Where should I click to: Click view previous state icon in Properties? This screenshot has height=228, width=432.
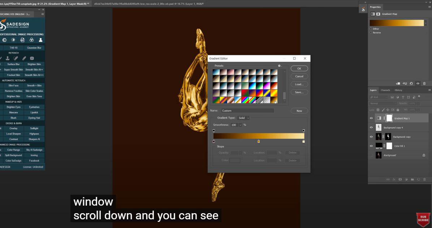point(405,83)
